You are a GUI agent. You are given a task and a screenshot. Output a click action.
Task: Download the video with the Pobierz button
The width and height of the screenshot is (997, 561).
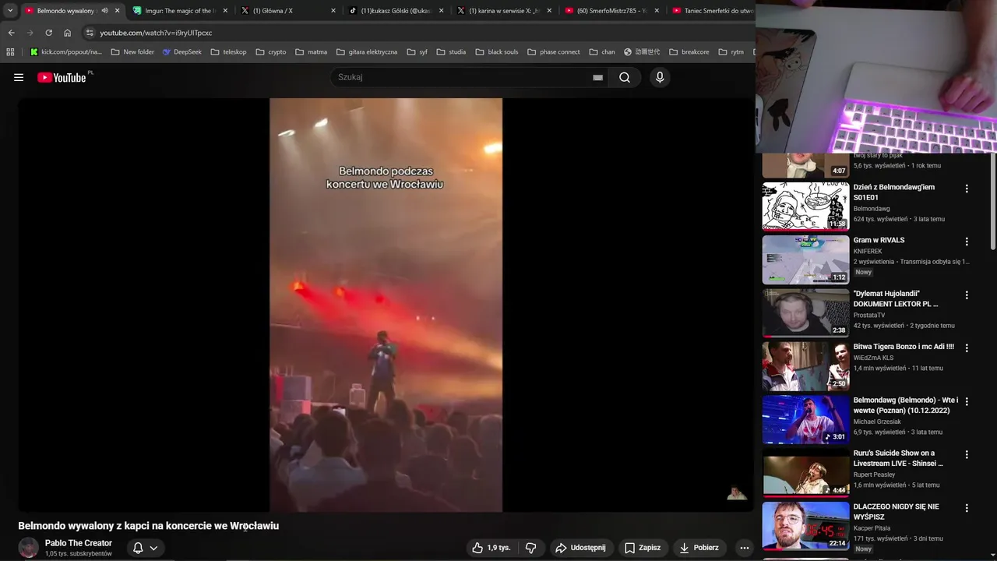(699, 548)
